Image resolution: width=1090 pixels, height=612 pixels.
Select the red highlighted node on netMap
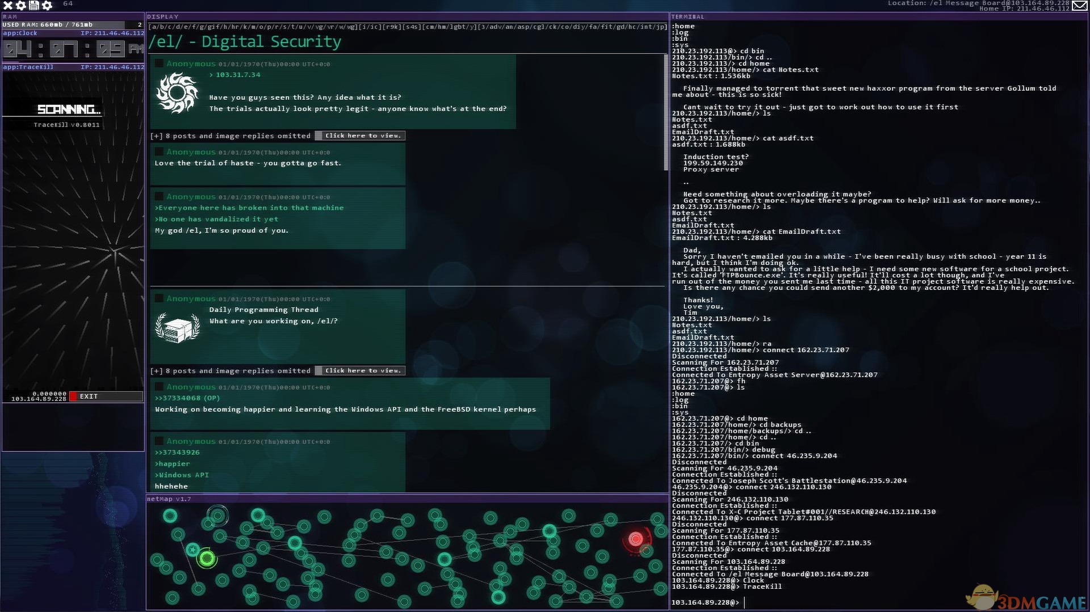coord(635,539)
